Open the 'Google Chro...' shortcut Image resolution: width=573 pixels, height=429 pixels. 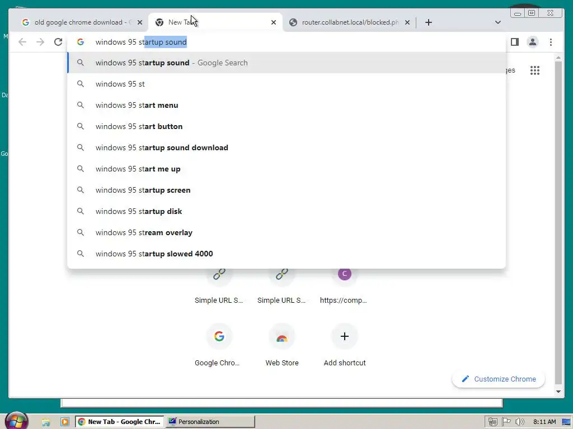point(219,345)
